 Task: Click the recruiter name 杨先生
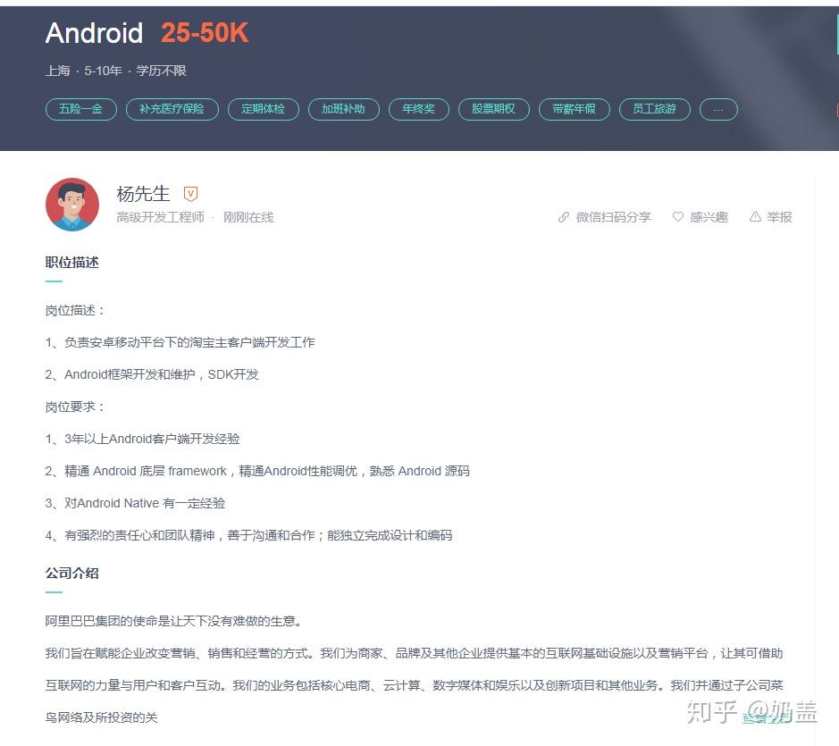(x=143, y=193)
